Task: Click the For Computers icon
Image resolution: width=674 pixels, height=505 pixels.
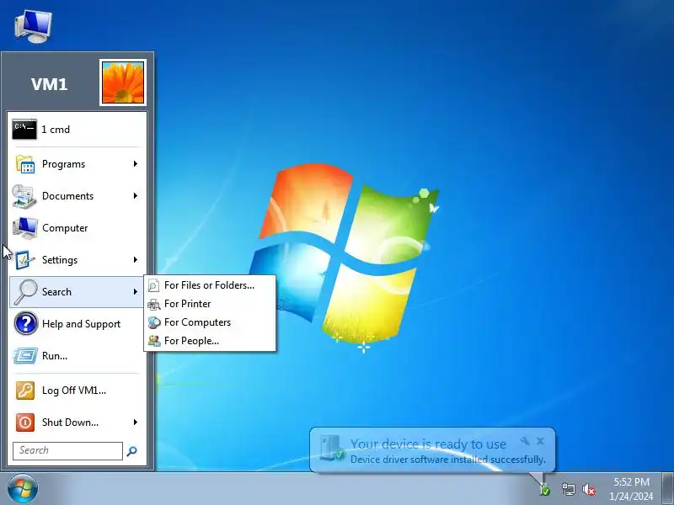Action: click(154, 323)
